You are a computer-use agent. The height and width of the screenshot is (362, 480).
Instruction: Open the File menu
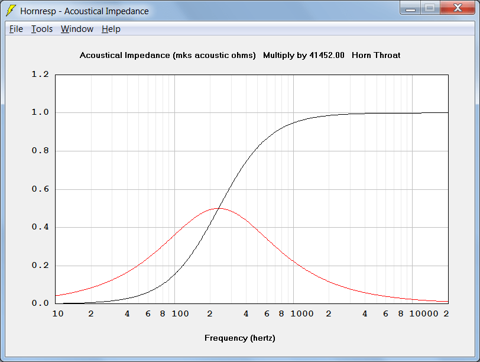[16, 29]
